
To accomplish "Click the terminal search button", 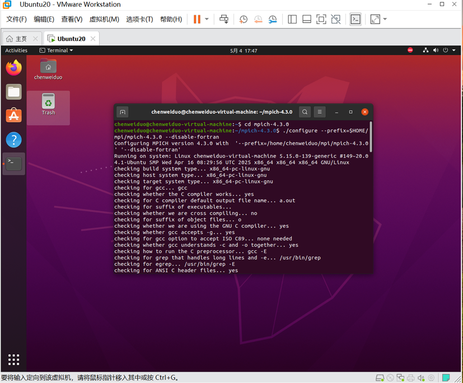I will 305,112.
